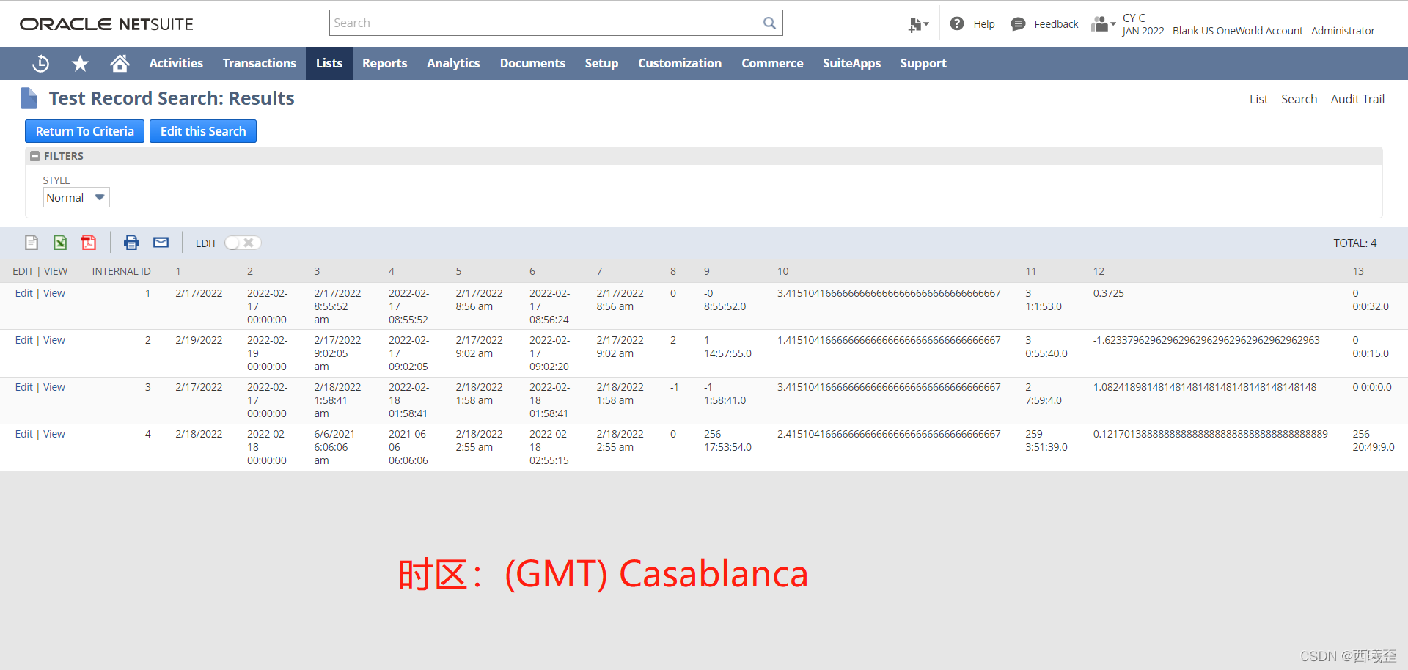The image size is (1408, 670).
Task: Go to the Home icon
Action: (120, 64)
